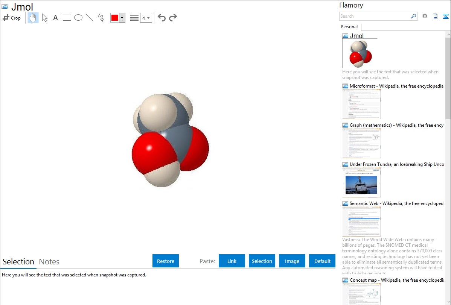Open the line width 4 dropdown

click(x=146, y=18)
